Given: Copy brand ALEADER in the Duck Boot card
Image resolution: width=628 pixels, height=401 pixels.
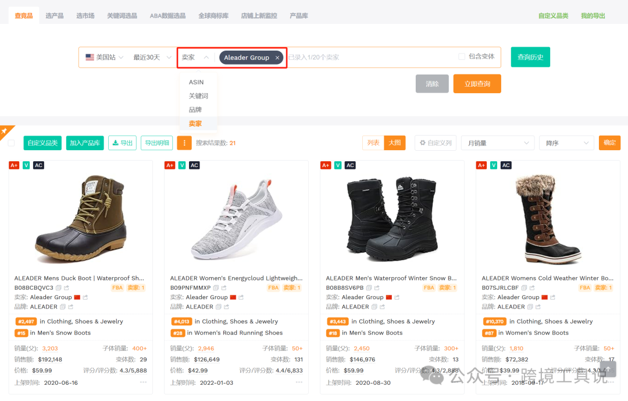Looking at the screenshot, I should [x=62, y=307].
